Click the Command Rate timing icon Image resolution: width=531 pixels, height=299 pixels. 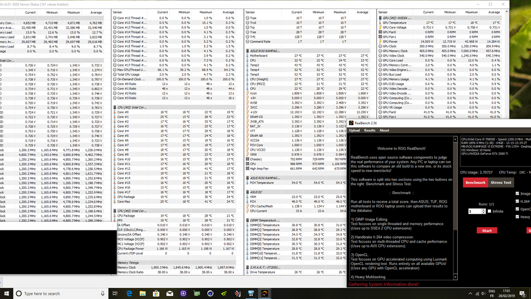[x=248, y=41]
